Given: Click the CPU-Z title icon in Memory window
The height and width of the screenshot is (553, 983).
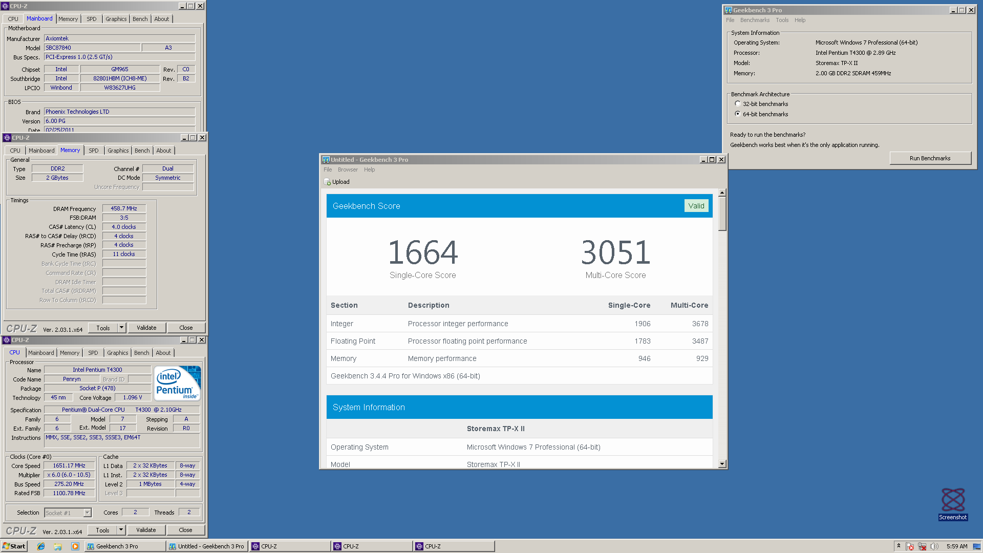Looking at the screenshot, I should [x=7, y=138].
